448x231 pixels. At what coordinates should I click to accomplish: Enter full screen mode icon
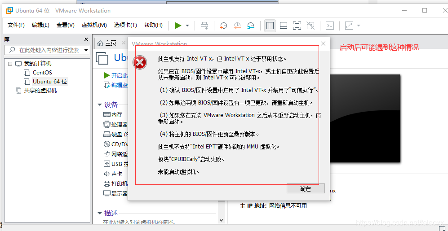tap(297, 26)
